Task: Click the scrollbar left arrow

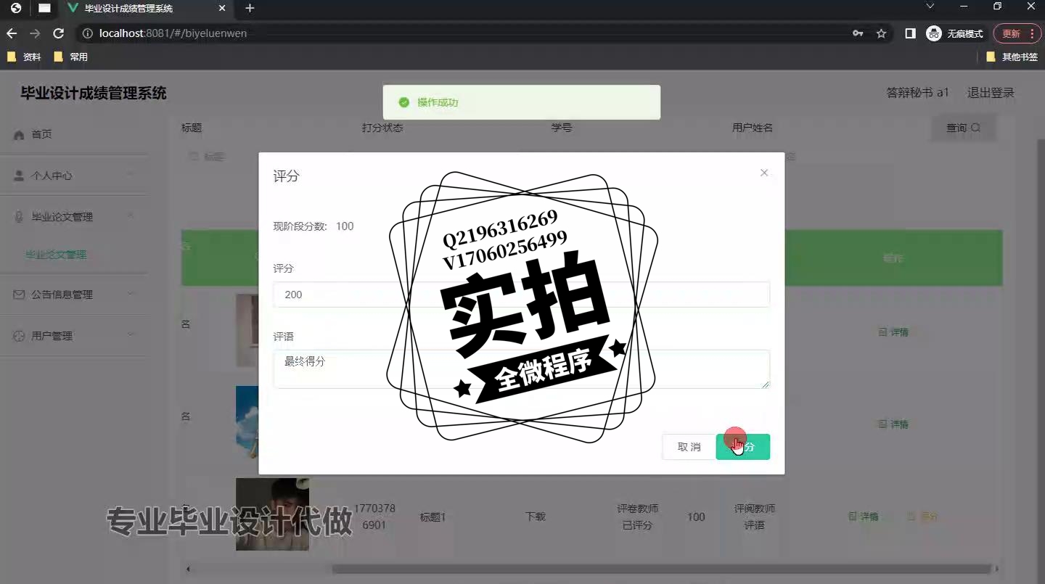Action: click(x=188, y=569)
